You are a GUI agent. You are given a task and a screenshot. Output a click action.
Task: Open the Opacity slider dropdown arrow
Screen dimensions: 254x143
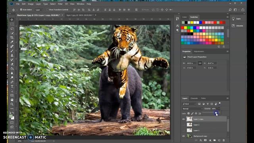click(219, 109)
